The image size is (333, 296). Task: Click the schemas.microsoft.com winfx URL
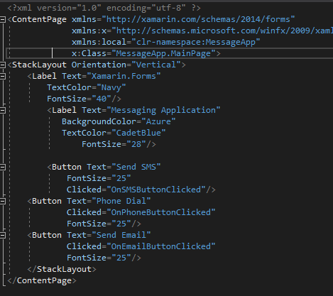tap(224, 31)
